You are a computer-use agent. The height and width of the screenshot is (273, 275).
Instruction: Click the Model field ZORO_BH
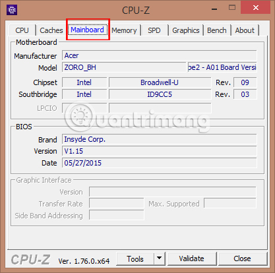(124, 67)
